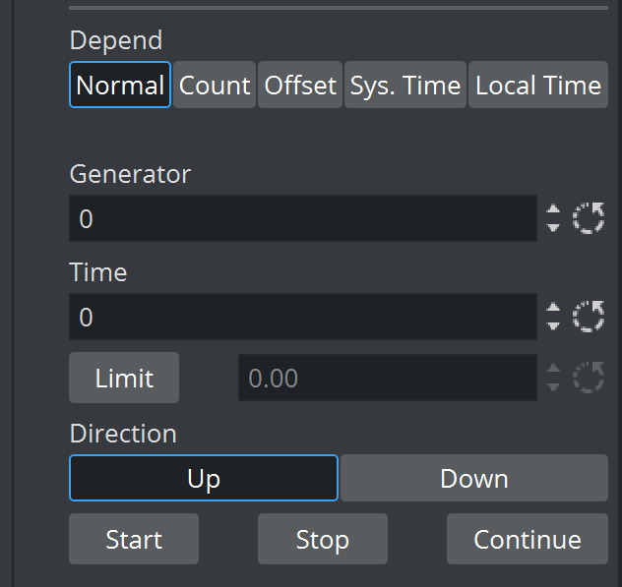Set depend mode to Sys. Time
Screen dimensions: 622x587
pyautogui.click(x=405, y=86)
